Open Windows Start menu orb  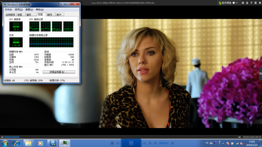(5, 143)
